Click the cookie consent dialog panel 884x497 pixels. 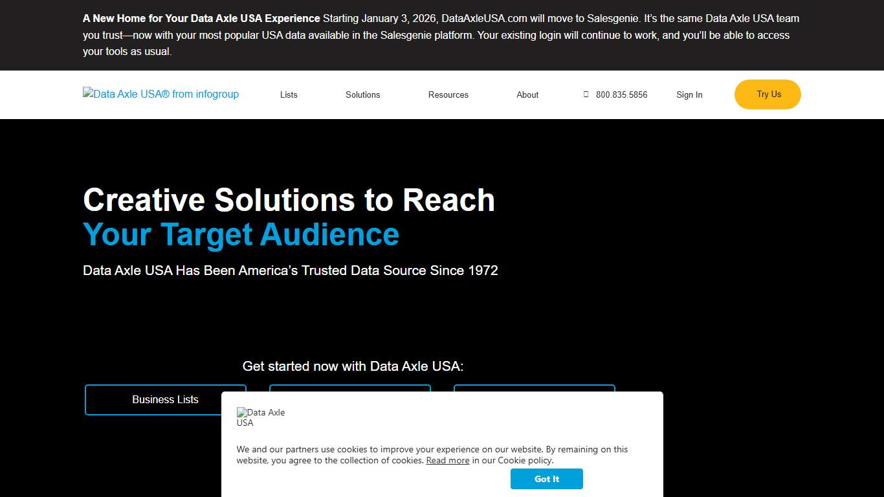442,445
